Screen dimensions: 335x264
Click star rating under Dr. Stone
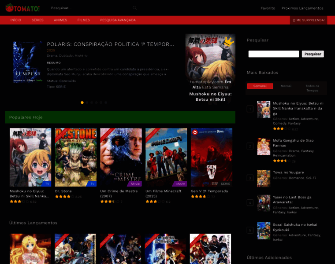(64, 197)
